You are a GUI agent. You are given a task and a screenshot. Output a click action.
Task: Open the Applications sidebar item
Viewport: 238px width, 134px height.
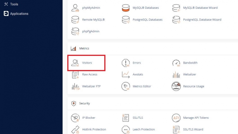[19, 14]
